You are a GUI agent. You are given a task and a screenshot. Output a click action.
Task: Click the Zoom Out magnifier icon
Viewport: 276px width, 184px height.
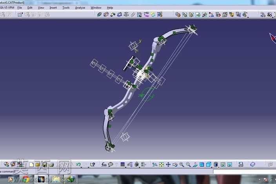[188, 165]
